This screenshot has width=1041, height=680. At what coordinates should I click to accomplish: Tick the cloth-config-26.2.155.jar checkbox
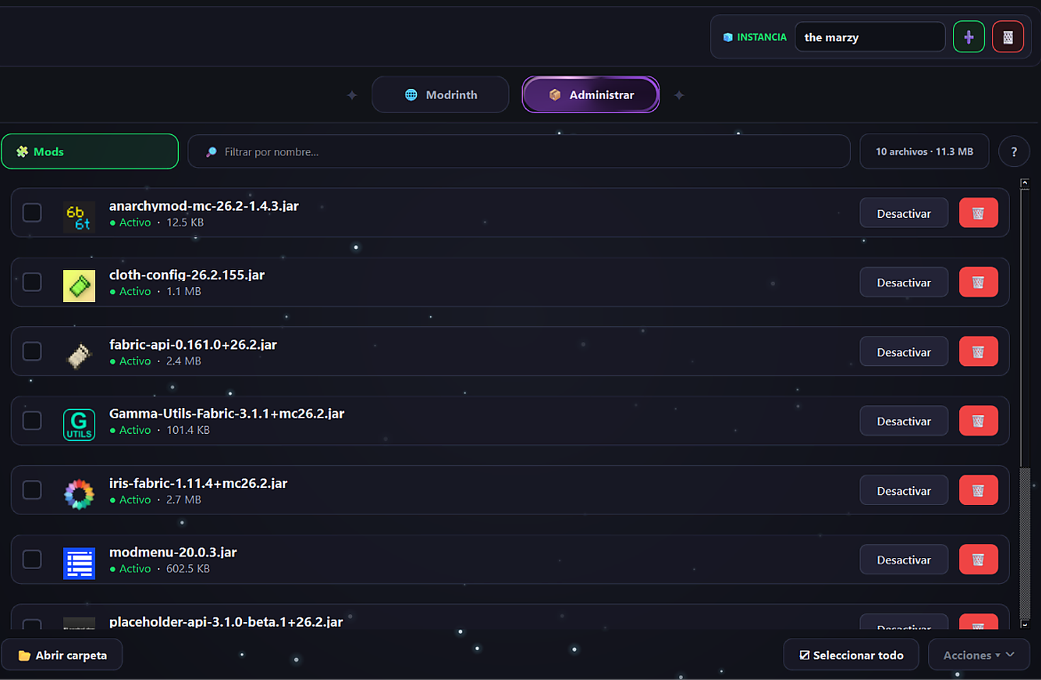pyautogui.click(x=32, y=281)
